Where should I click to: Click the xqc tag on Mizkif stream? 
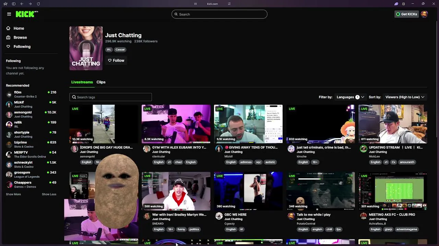pyautogui.click(x=259, y=162)
